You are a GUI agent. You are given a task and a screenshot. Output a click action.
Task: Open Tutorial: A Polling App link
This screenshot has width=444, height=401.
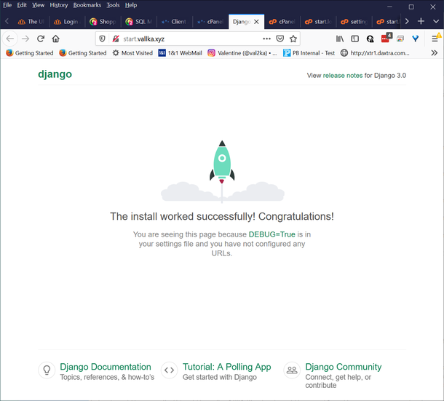click(x=227, y=367)
